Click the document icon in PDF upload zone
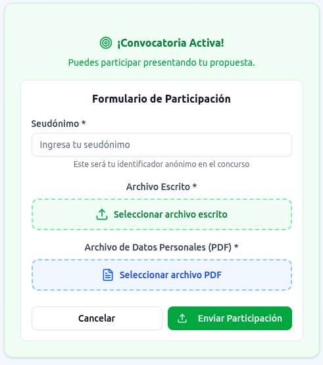This screenshot has height=365, width=323. 108,275
